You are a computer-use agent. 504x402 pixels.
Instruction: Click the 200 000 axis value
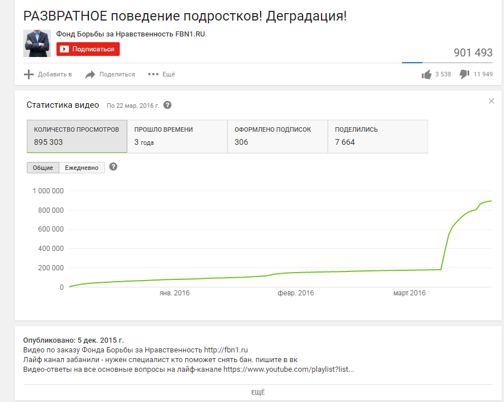51,268
